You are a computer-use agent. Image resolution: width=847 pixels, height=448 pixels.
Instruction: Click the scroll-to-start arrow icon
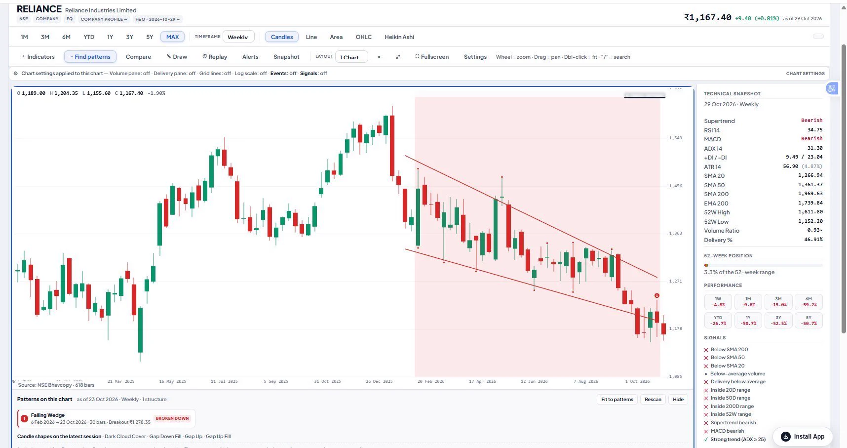(380, 57)
